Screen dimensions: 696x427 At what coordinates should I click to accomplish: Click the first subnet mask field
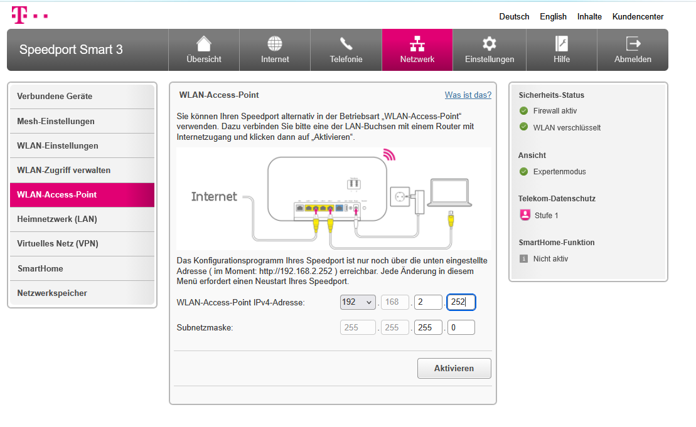(x=358, y=327)
